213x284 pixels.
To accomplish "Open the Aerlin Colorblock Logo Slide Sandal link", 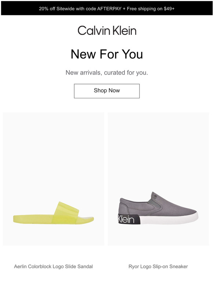I will (x=54, y=266).
